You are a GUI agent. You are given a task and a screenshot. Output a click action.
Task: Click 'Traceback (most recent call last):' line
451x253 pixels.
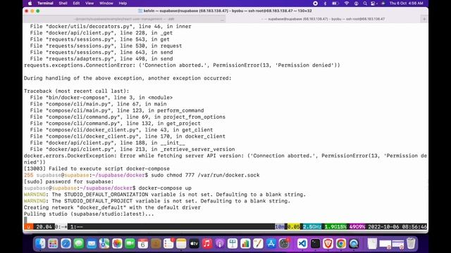77,91
